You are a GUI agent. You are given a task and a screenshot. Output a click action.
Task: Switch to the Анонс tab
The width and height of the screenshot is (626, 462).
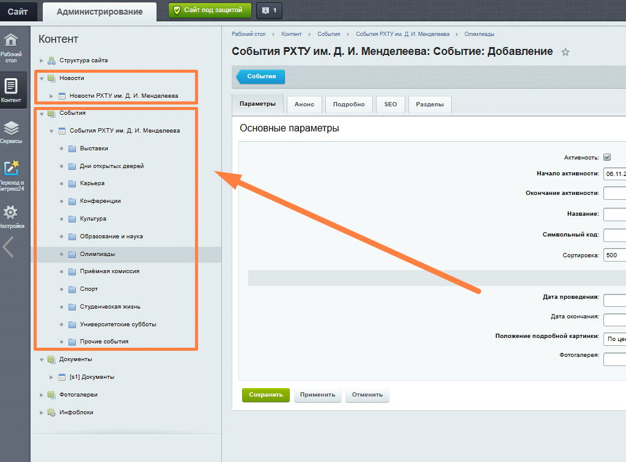[304, 105]
